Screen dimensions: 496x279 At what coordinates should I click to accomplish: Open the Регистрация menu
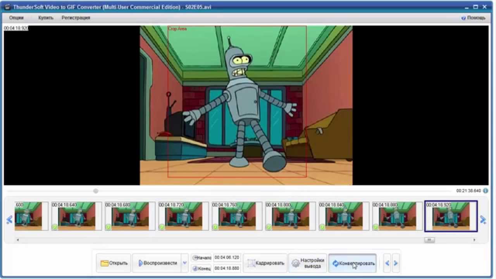click(76, 17)
